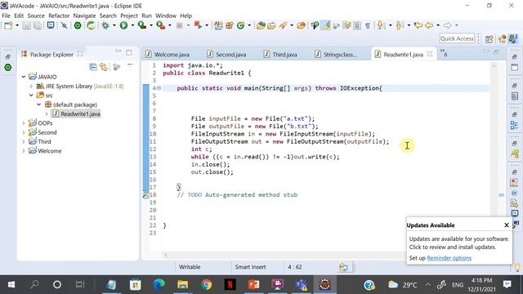The height and width of the screenshot is (294, 523).
Task: Open the External Tools dropdown arrow
Action: tap(169, 25)
